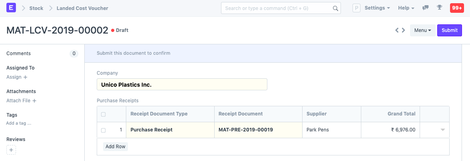The width and height of the screenshot is (470, 161).
Task: Click the search magnifier icon
Action: tap(335, 8)
